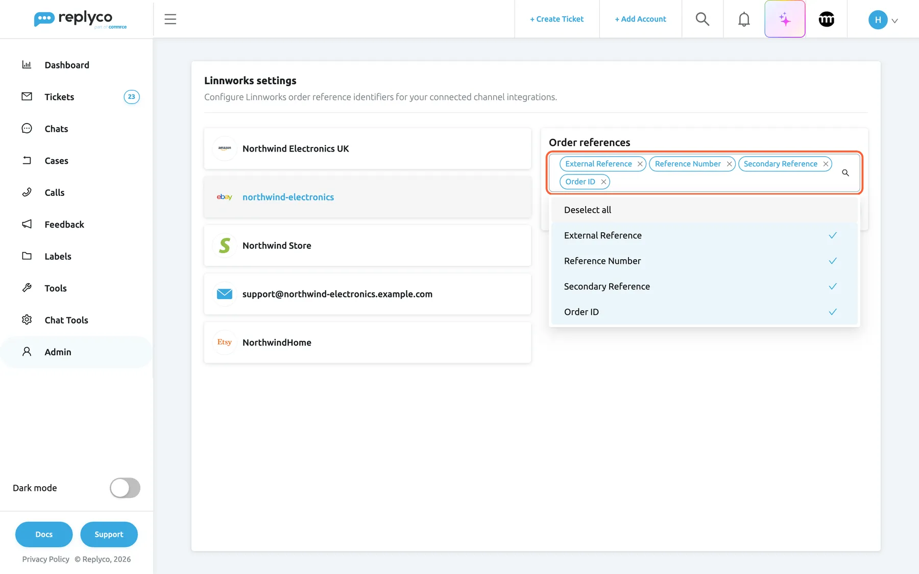Image resolution: width=919 pixels, height=574 pixels.
Task: Click the Replyco logo
Action: click(x=80, y=19)
